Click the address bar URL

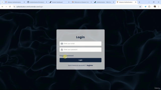click(30, 7)
